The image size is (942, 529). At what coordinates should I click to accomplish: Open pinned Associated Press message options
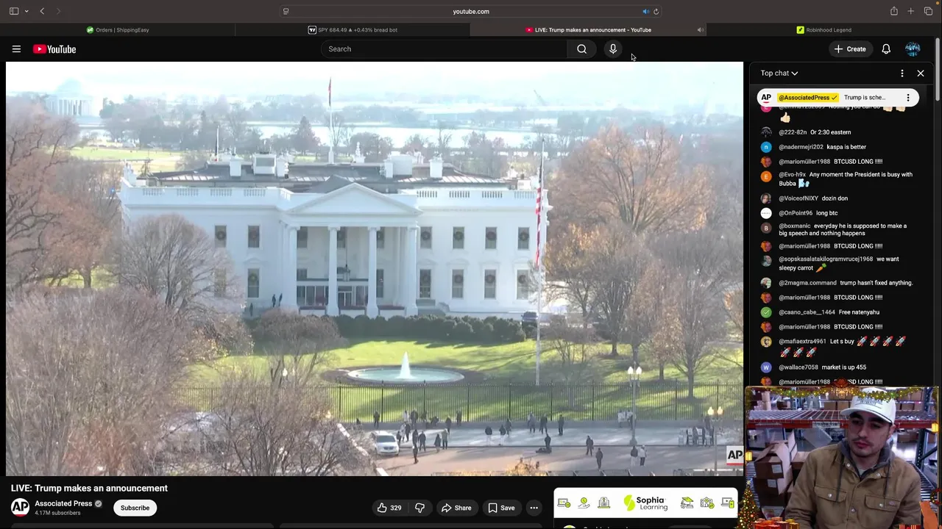[x=908, y=98]
